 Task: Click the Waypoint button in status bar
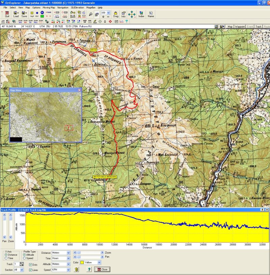tap(240, 26)
